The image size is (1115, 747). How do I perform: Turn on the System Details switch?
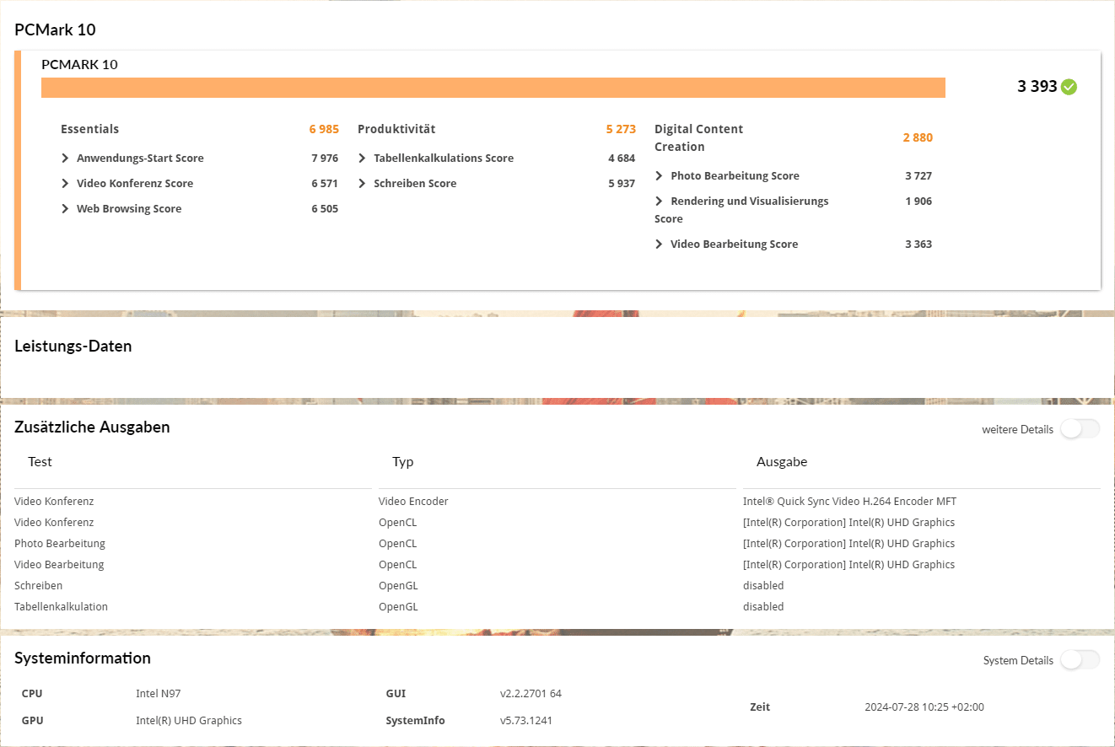click(1080, 660)
